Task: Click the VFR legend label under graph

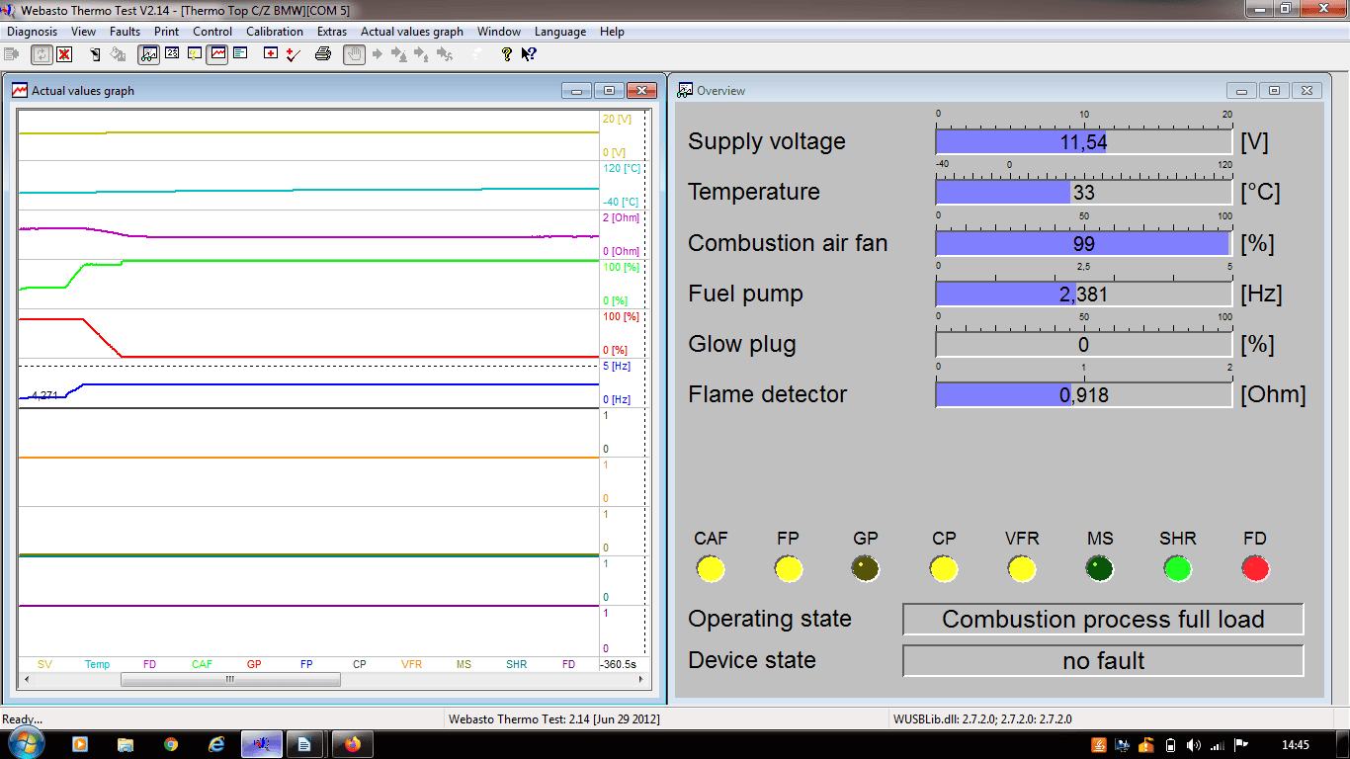Action: click(411, 664)
